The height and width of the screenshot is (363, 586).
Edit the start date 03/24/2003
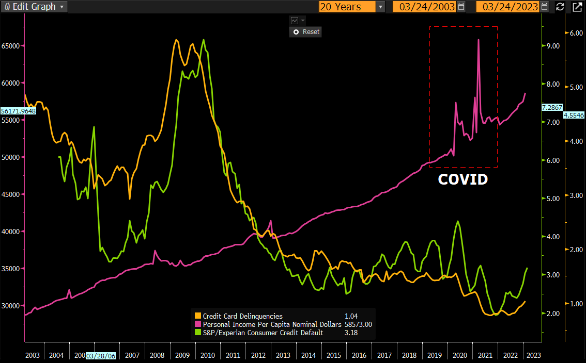(x=425, y=7)
